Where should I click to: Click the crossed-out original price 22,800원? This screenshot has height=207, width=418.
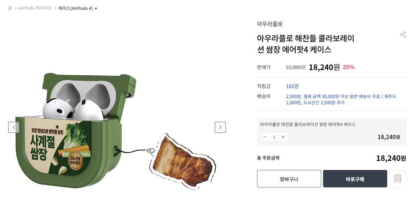(295, 67)
